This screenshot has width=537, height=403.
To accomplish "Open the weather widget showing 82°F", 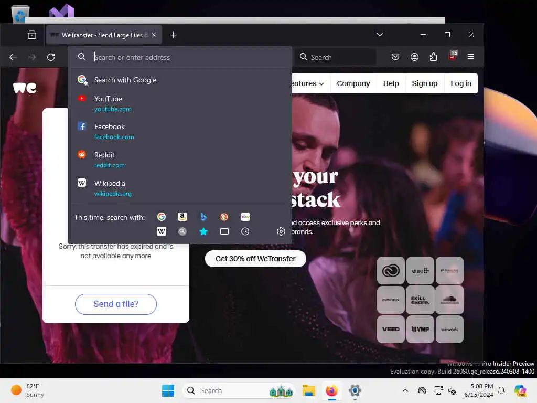I will pyautogui.click(x=27, y=390).
